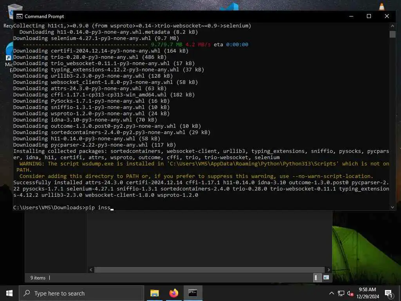The width and height of the screenshot is (401, 301).
Task: Click the 'Consider adding this directory' line
Action: pyautogui.click(x=196, y=176)
